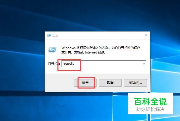This screenshot has width=180, height=121.
Task: Cancel the dialog using 取消
Action: [110, 83]
